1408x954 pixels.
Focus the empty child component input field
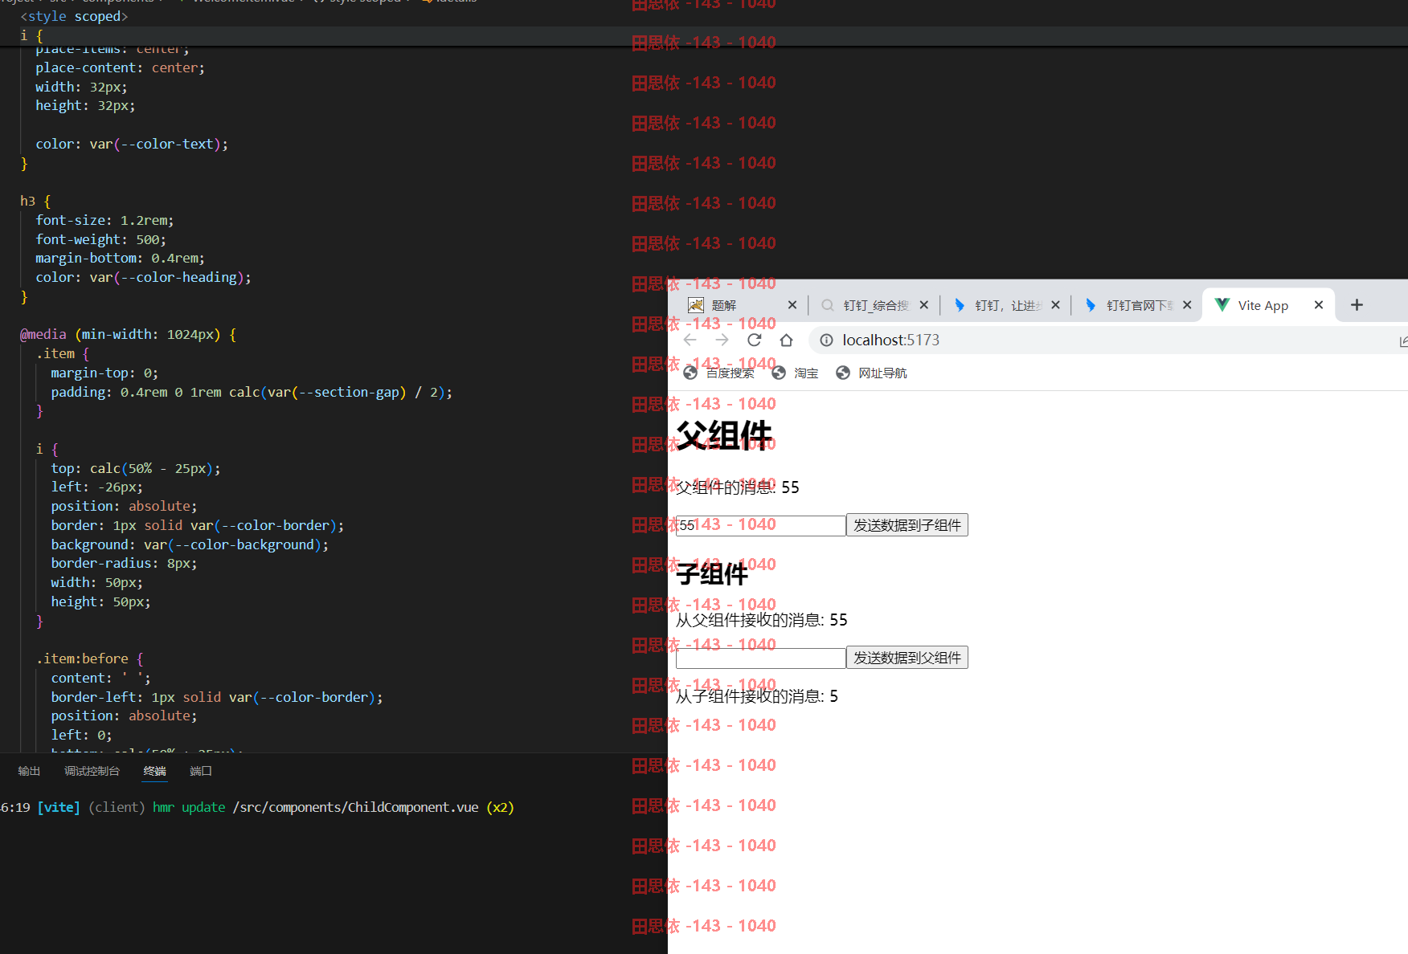tap(760, 658)
